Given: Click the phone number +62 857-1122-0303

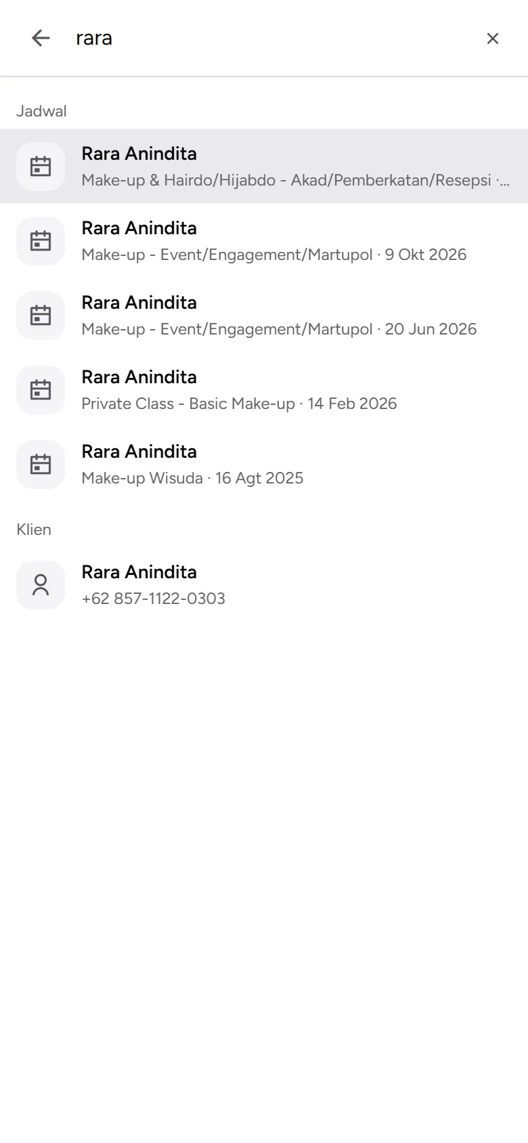Looking at the screenshot, I should click(153, 599).
